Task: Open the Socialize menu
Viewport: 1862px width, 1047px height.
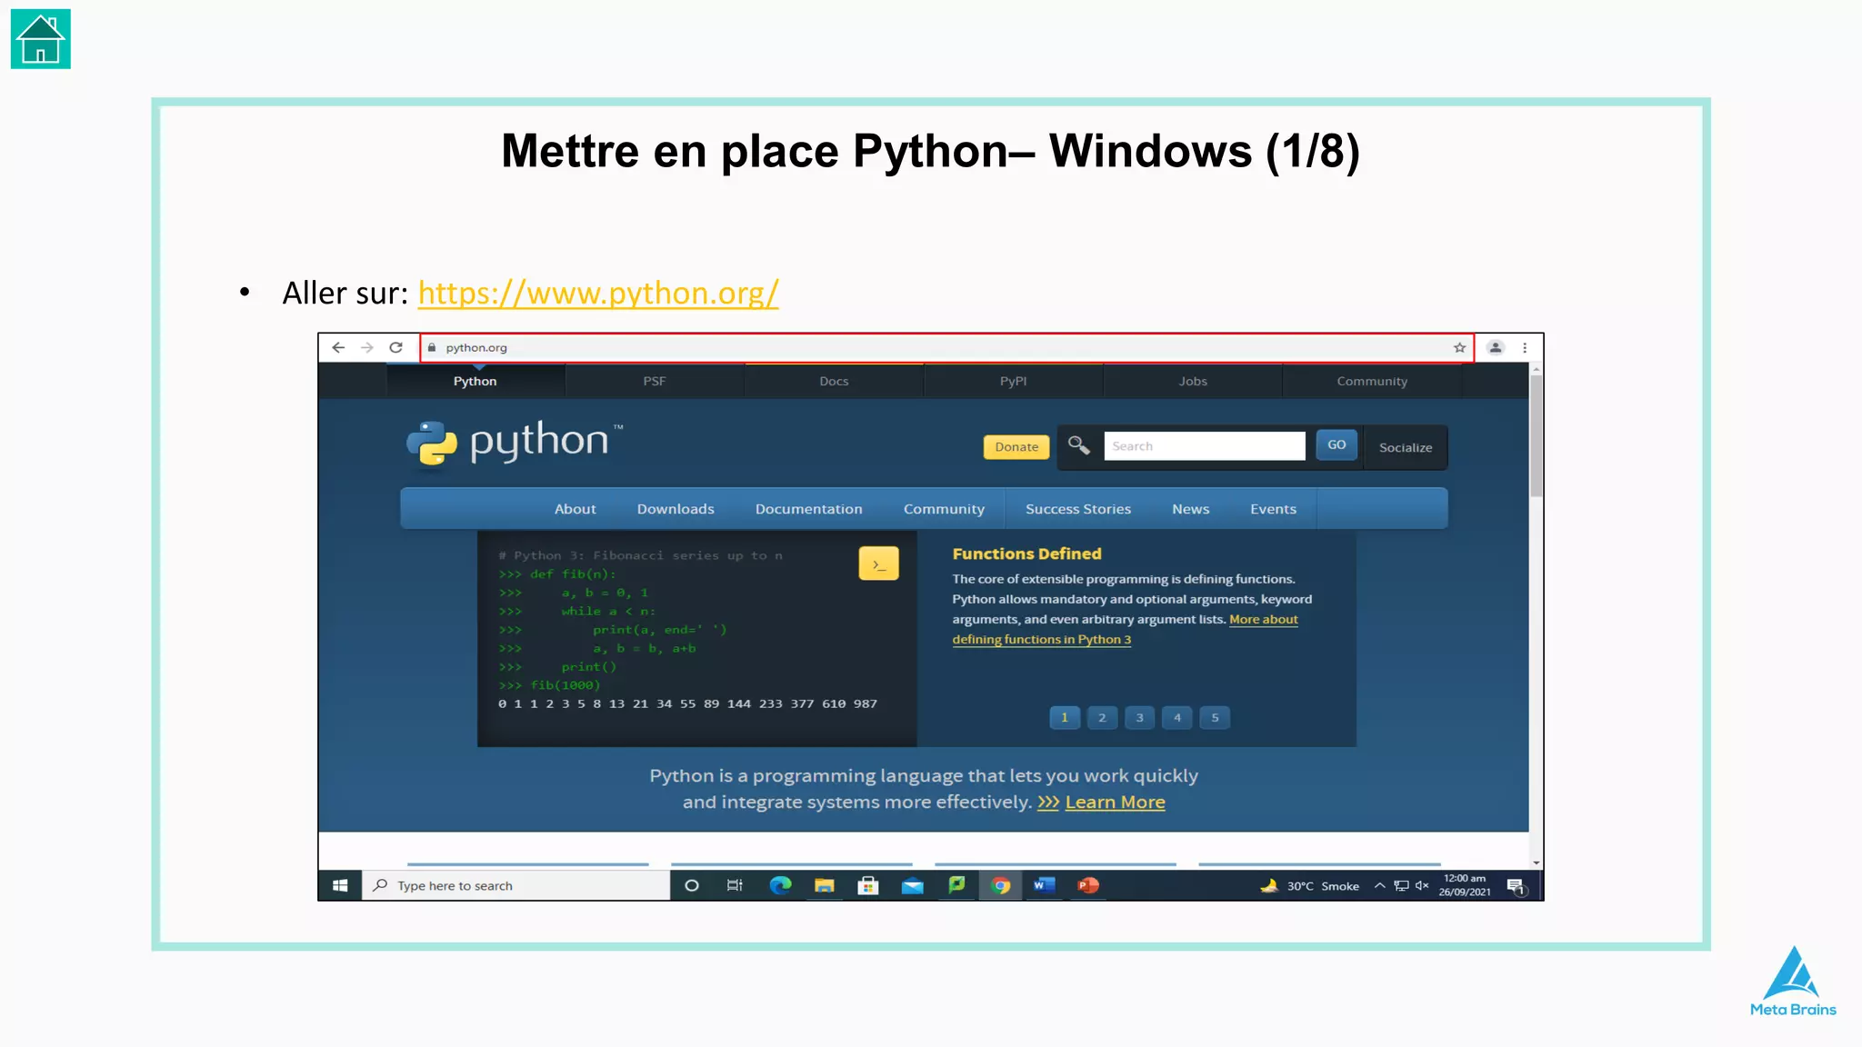Action: (x=1406, y=447)
